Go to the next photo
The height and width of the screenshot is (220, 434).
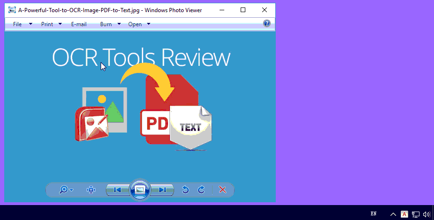[x=162, y=190]
